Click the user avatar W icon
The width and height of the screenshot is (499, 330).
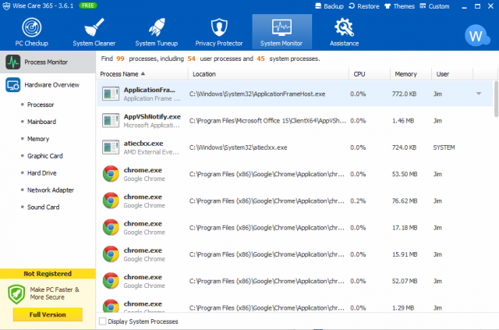tap(476, 36)
